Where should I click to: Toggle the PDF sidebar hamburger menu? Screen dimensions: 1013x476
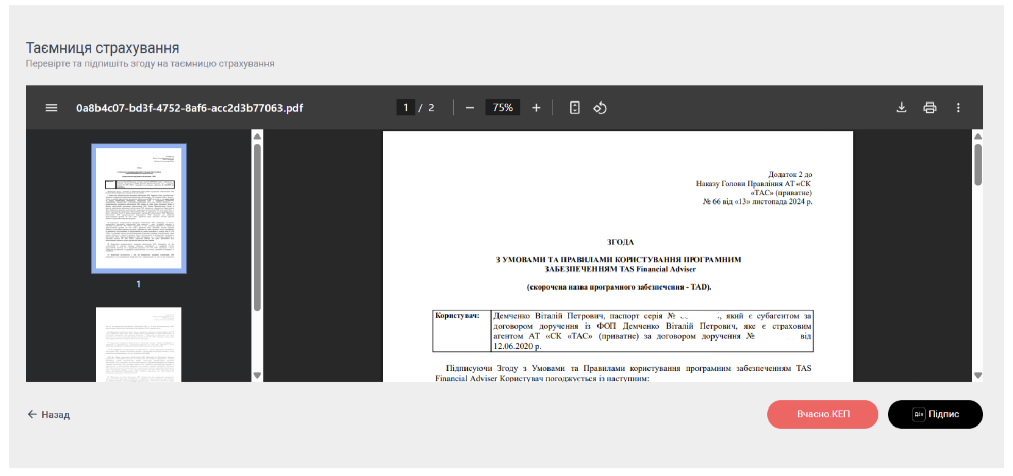(51, 108)
